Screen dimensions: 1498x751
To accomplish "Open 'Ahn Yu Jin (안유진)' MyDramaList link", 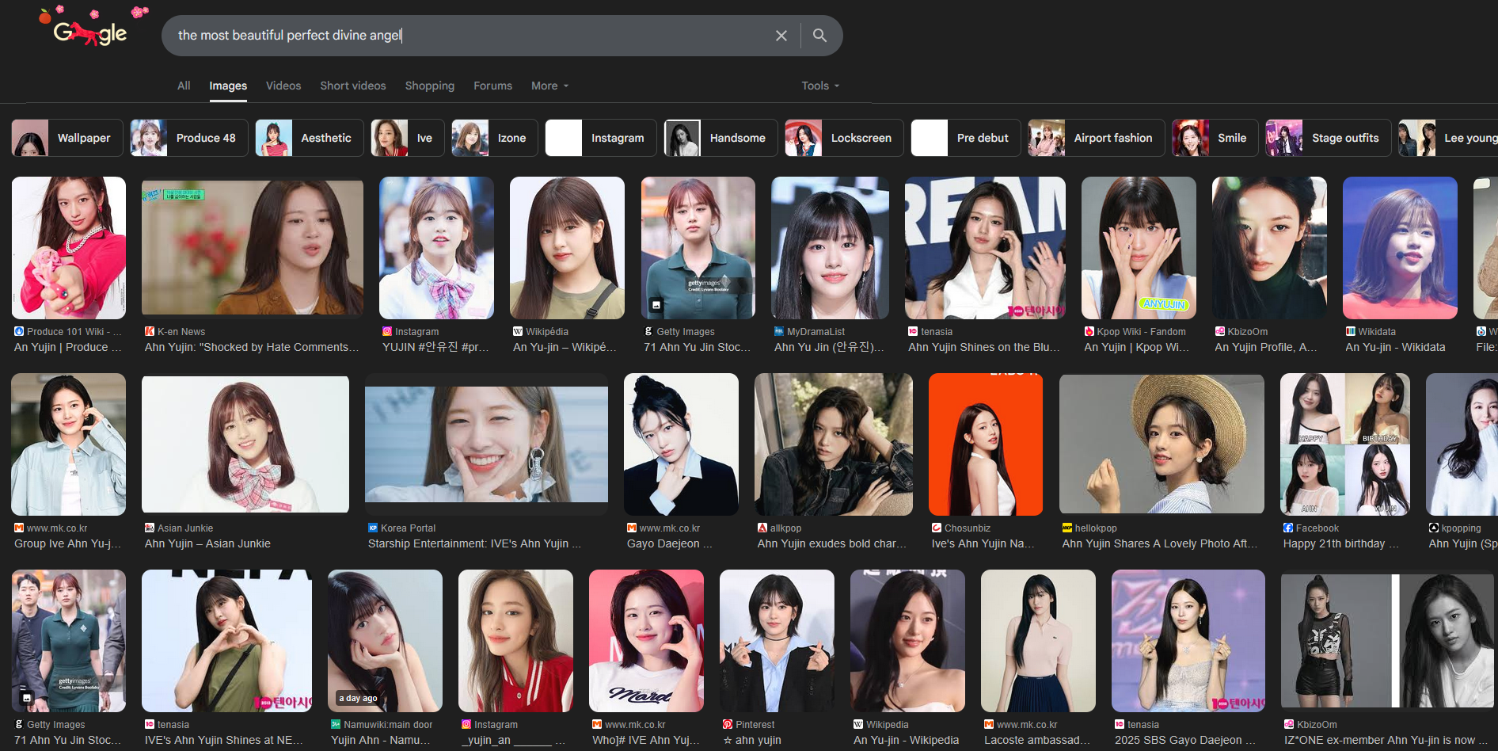I will (830, 347).
